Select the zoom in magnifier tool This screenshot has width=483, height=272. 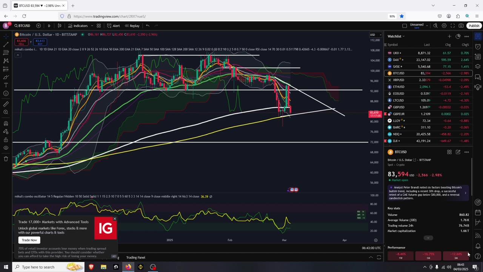coord(6,112)
